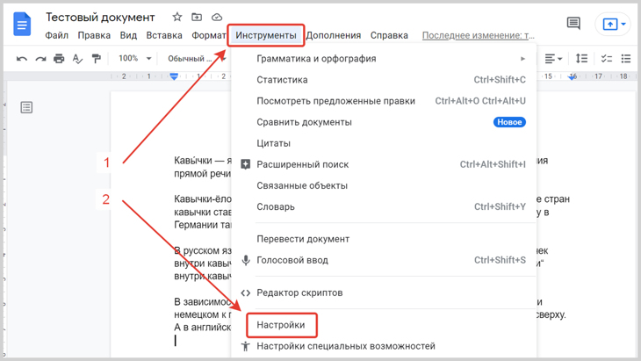Open Расширенный поиск
This screenshot has width=641, height=361.
coord(385,164)
